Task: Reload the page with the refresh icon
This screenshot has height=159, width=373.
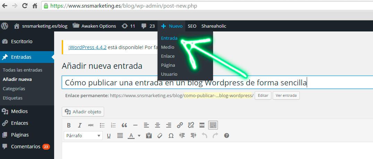Action: [x=25, y=6]
